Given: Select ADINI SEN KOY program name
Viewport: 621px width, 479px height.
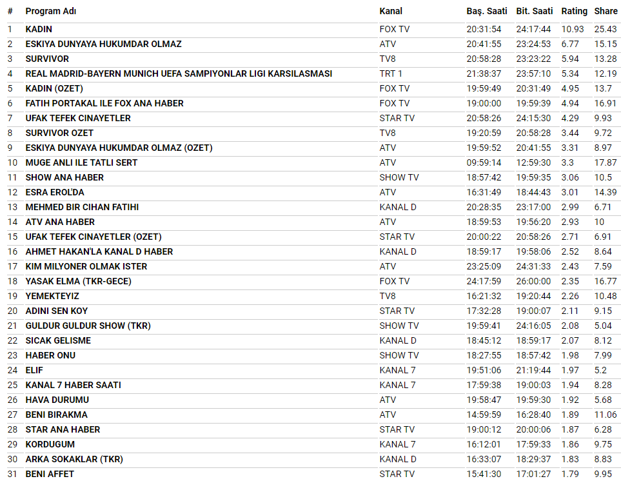Looking at the screenshot, I should click(x=57, y=311).
